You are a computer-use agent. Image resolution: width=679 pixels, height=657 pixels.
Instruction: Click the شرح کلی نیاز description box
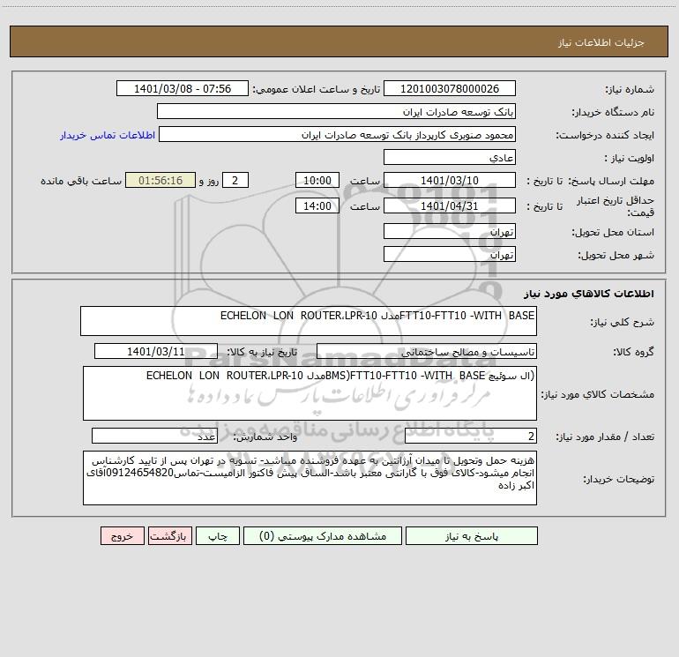(x=309, y=321)
